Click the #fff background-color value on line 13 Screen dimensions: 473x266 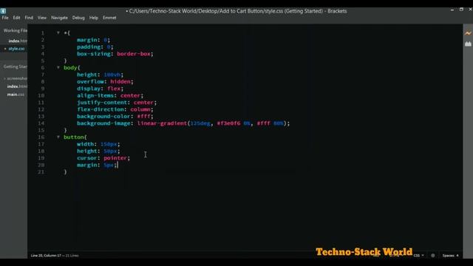point(144,116)
